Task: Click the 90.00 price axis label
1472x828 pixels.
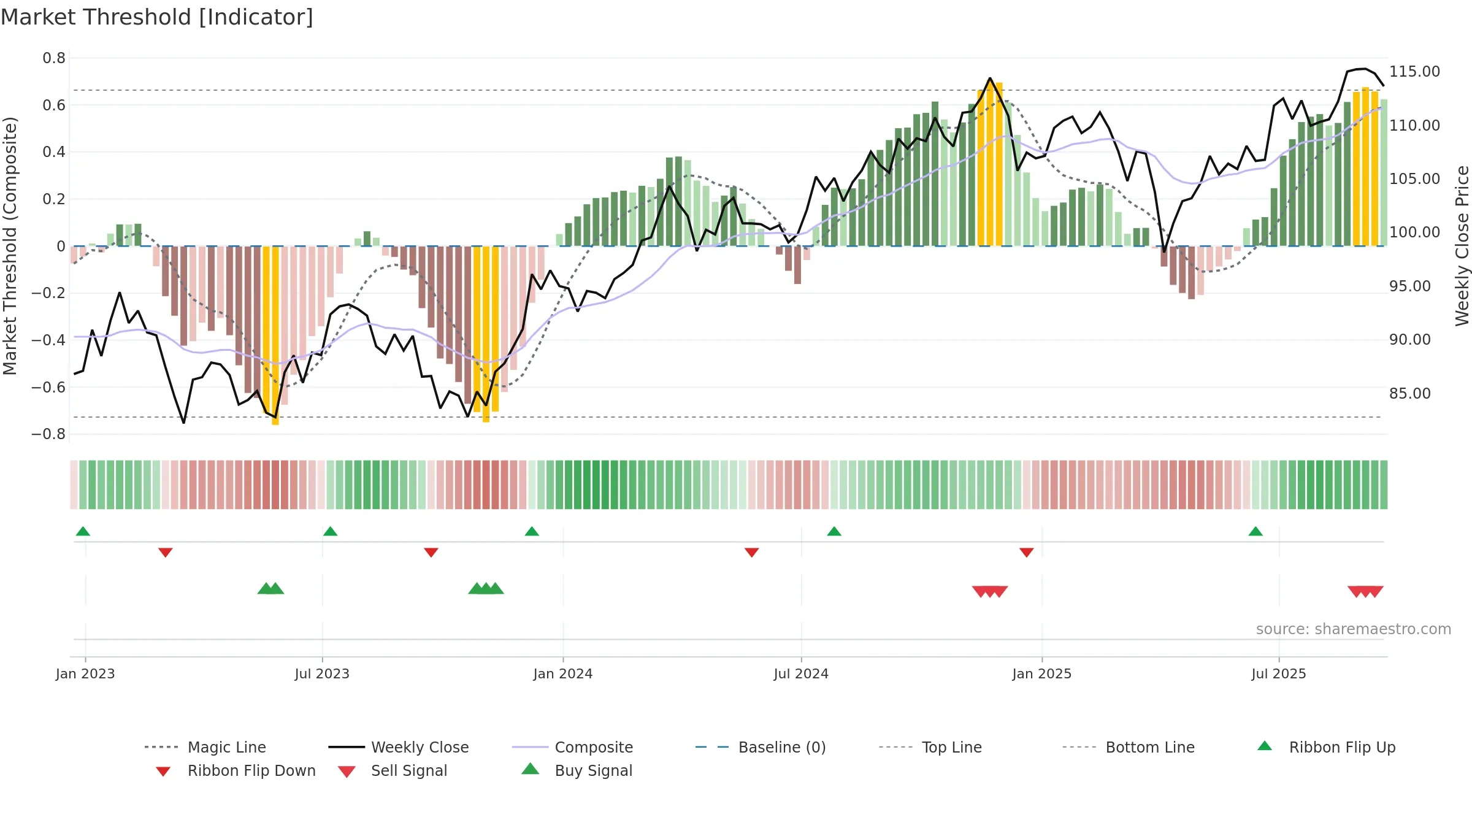Action: point(1409,340)
